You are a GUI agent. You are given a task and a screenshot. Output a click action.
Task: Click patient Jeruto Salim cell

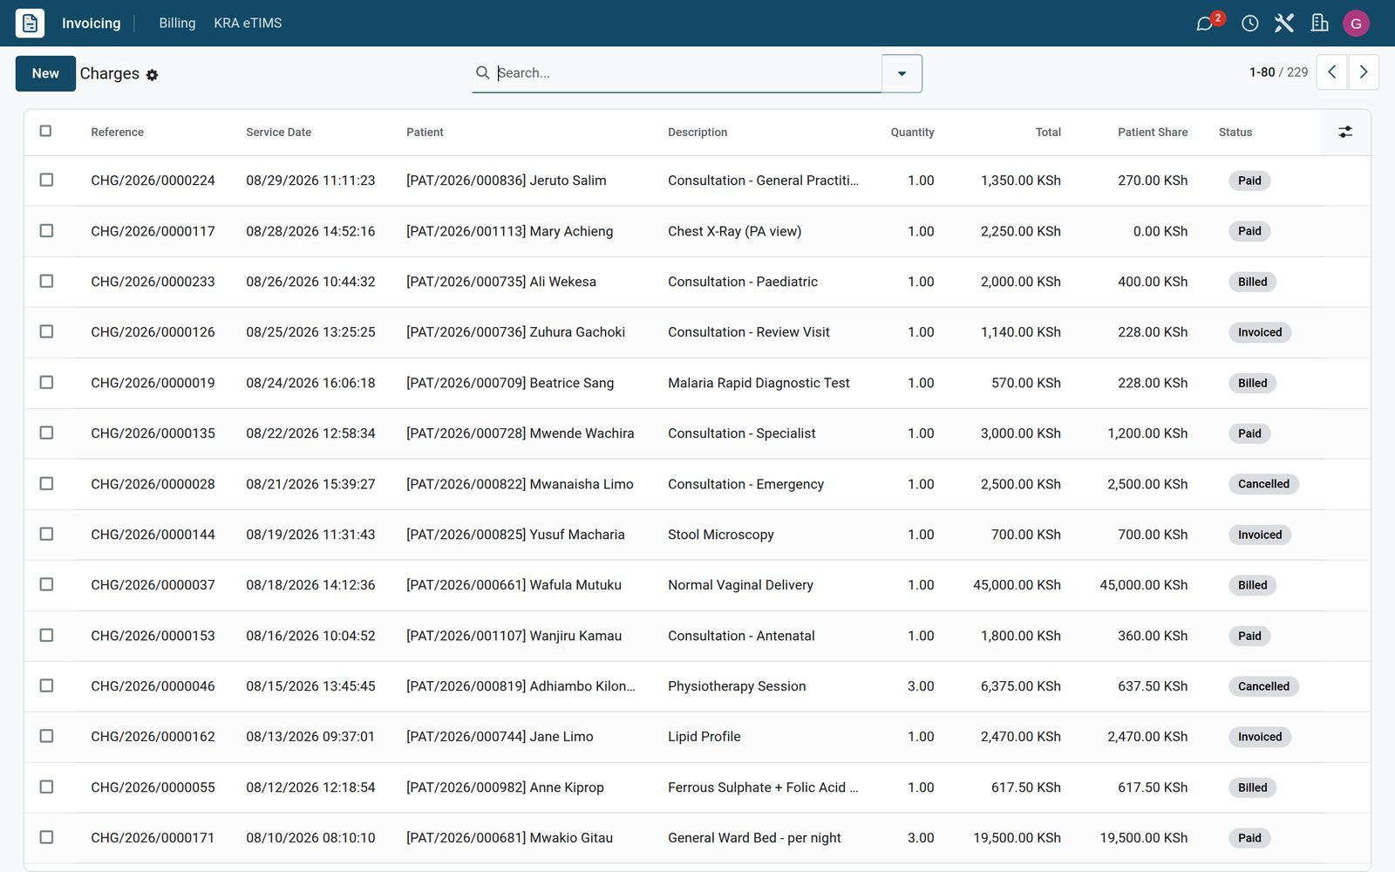507,181
